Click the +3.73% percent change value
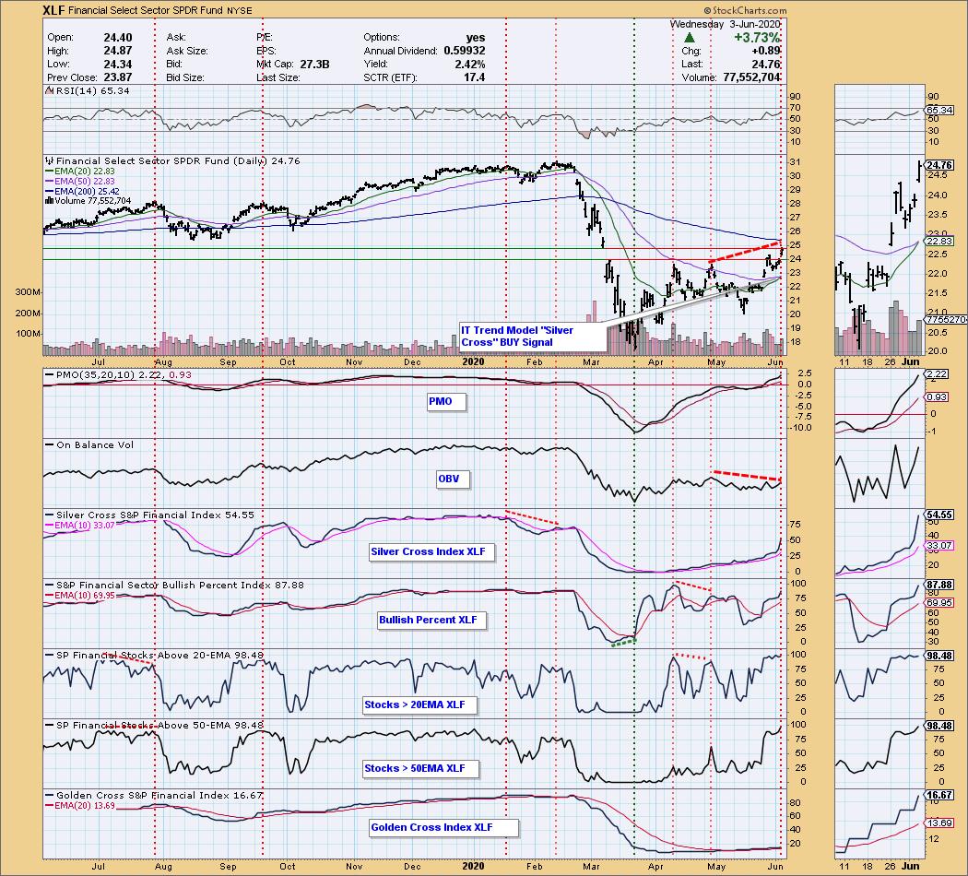Viewport: 968px width, 876px height. (x=757, y=38)
